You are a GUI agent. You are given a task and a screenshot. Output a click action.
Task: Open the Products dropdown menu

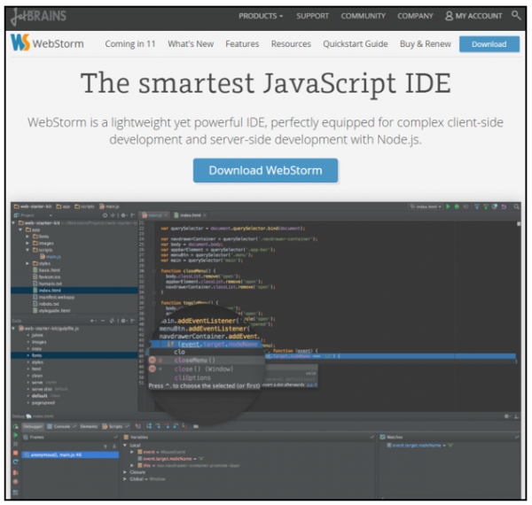261,16
